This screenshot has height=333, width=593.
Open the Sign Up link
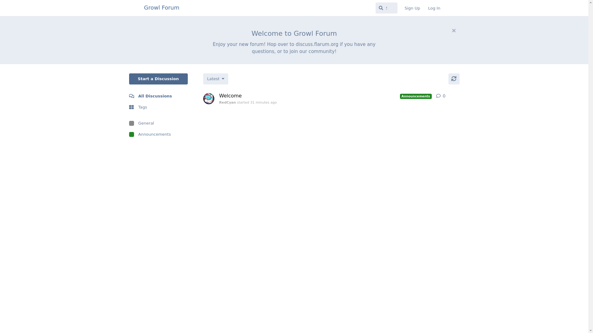tap(412, 8)
